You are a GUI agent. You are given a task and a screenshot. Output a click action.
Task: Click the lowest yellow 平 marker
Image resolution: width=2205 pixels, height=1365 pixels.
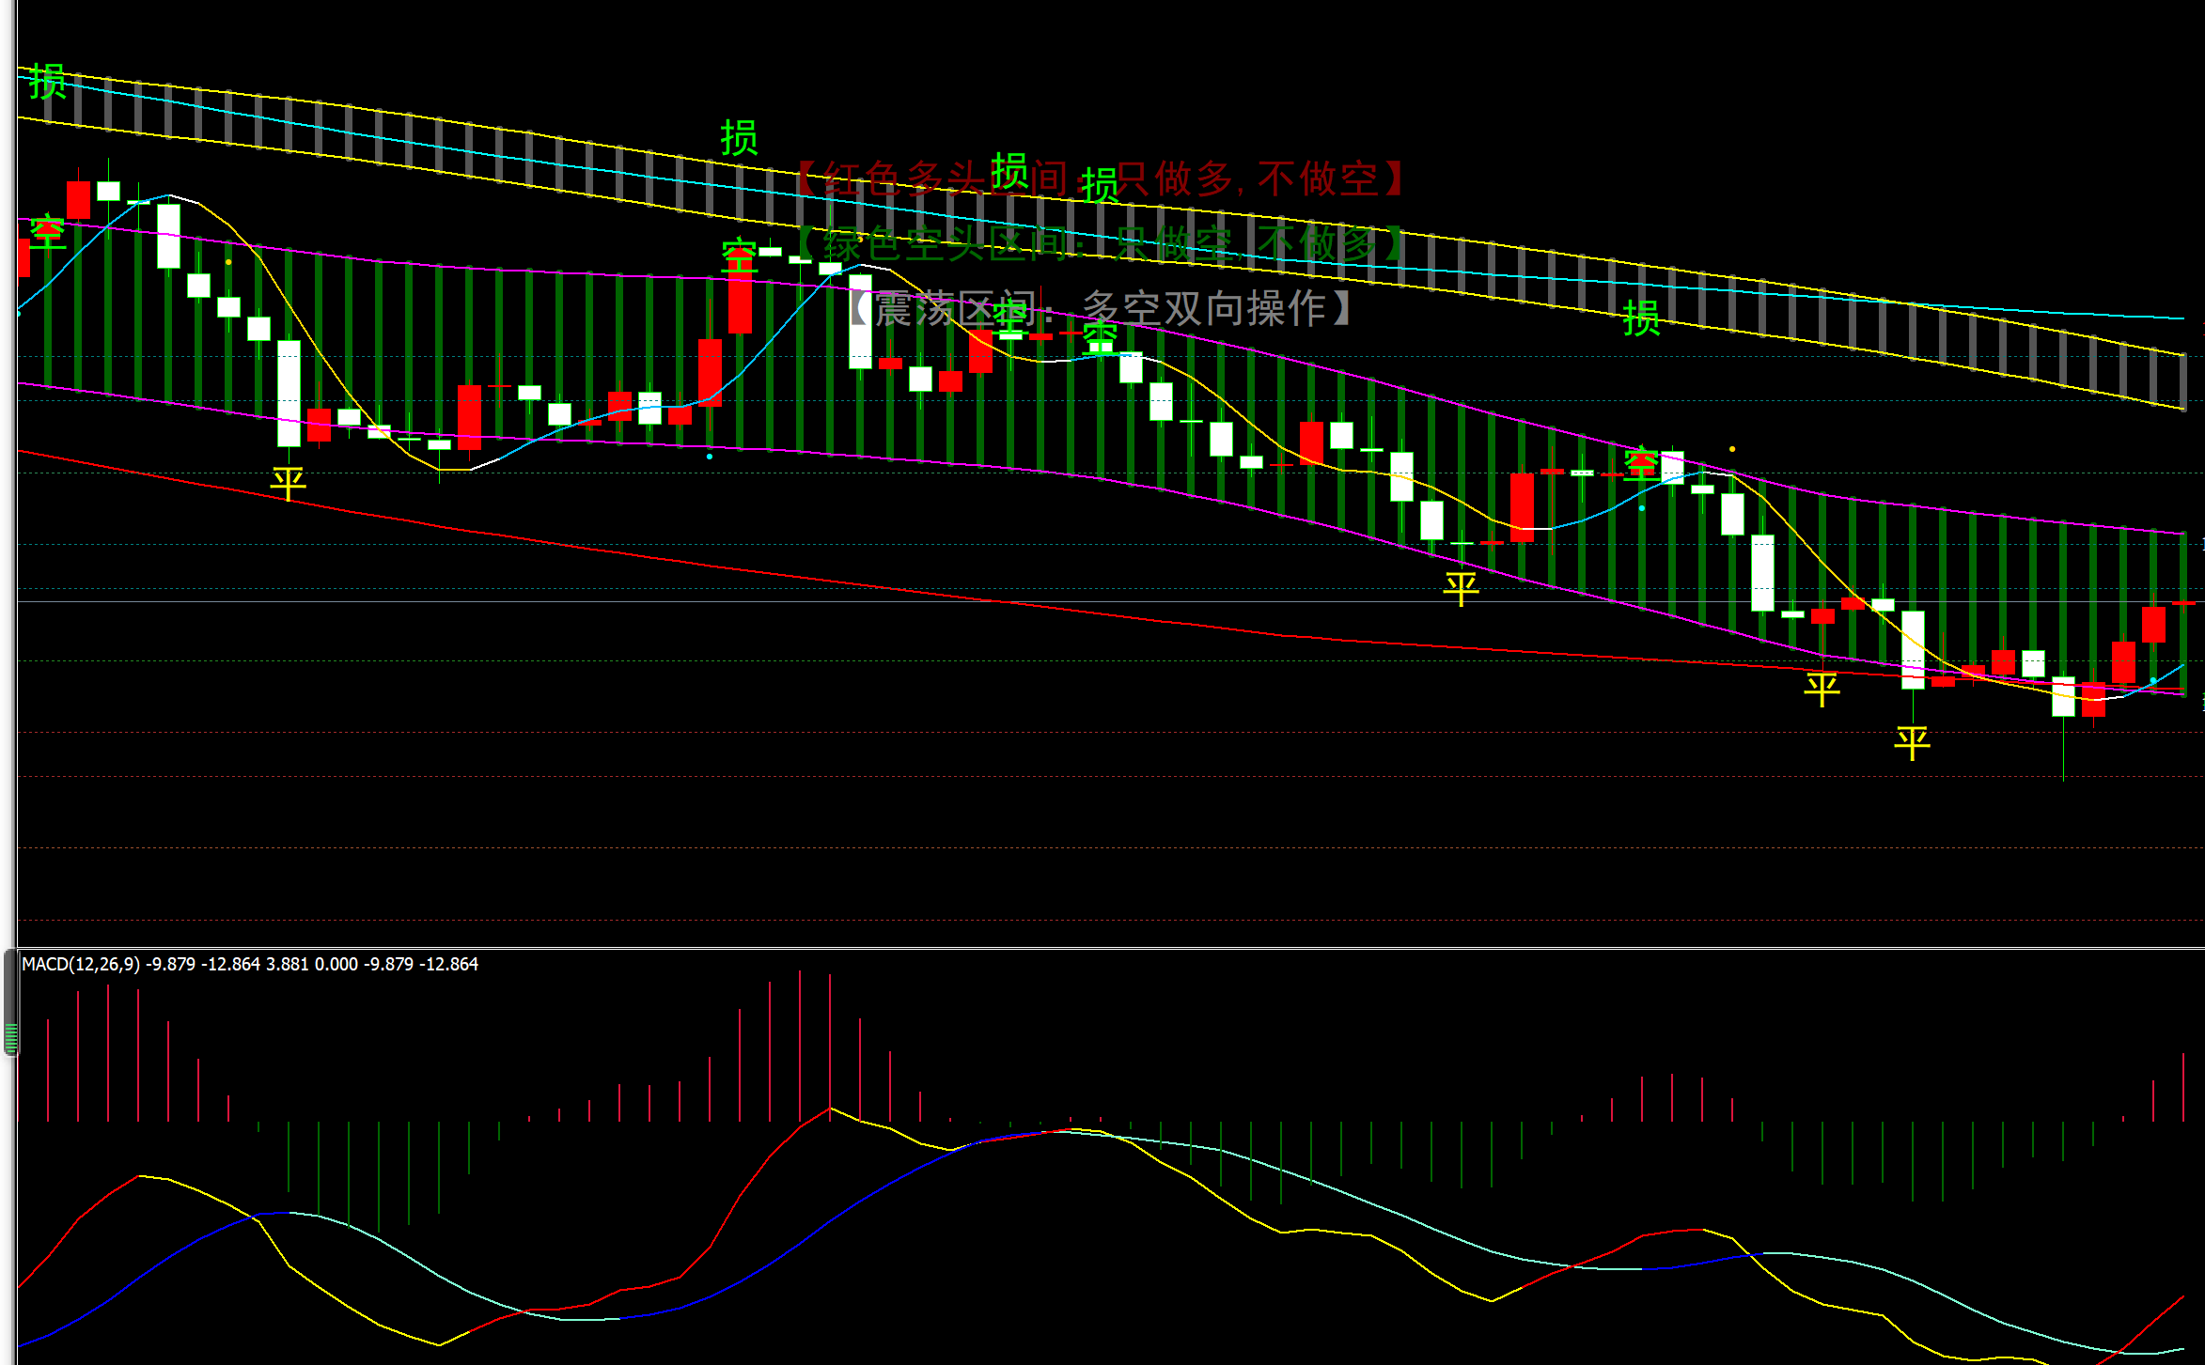[1912, 743]
